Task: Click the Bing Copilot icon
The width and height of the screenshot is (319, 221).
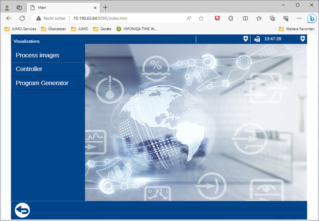Action: (311, 18)
